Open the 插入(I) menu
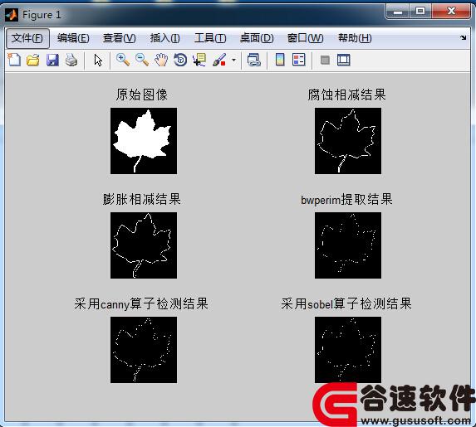The image size is (476, 427). [164, 38]
